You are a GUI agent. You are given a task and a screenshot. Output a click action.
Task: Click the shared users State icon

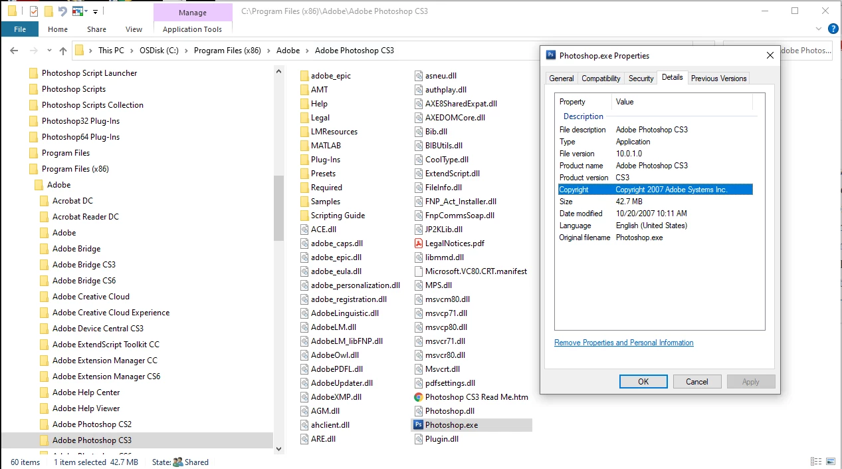pyautogui.click(x=177, y=462)
